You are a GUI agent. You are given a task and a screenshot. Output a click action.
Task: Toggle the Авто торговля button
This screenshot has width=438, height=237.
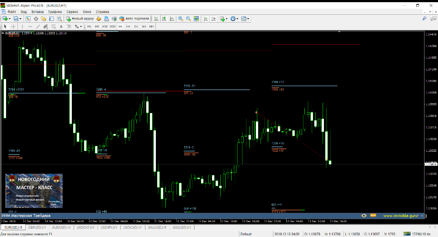pyautogui.click(x=134, y=19)
